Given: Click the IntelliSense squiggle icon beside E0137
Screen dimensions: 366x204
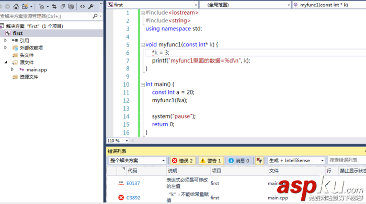Looking at the screenshot, I should [121, 183].
